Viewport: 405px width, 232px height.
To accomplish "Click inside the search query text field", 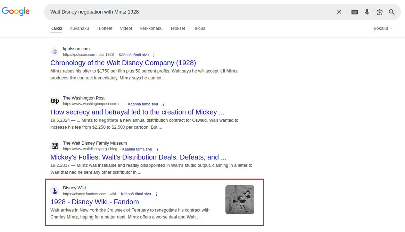I will [x=191, y=12].
